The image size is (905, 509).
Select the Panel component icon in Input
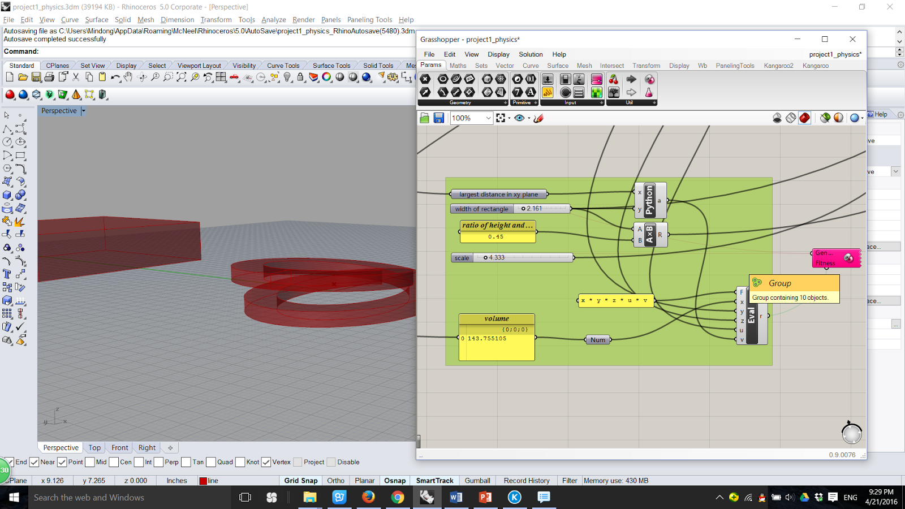point(548,93)
